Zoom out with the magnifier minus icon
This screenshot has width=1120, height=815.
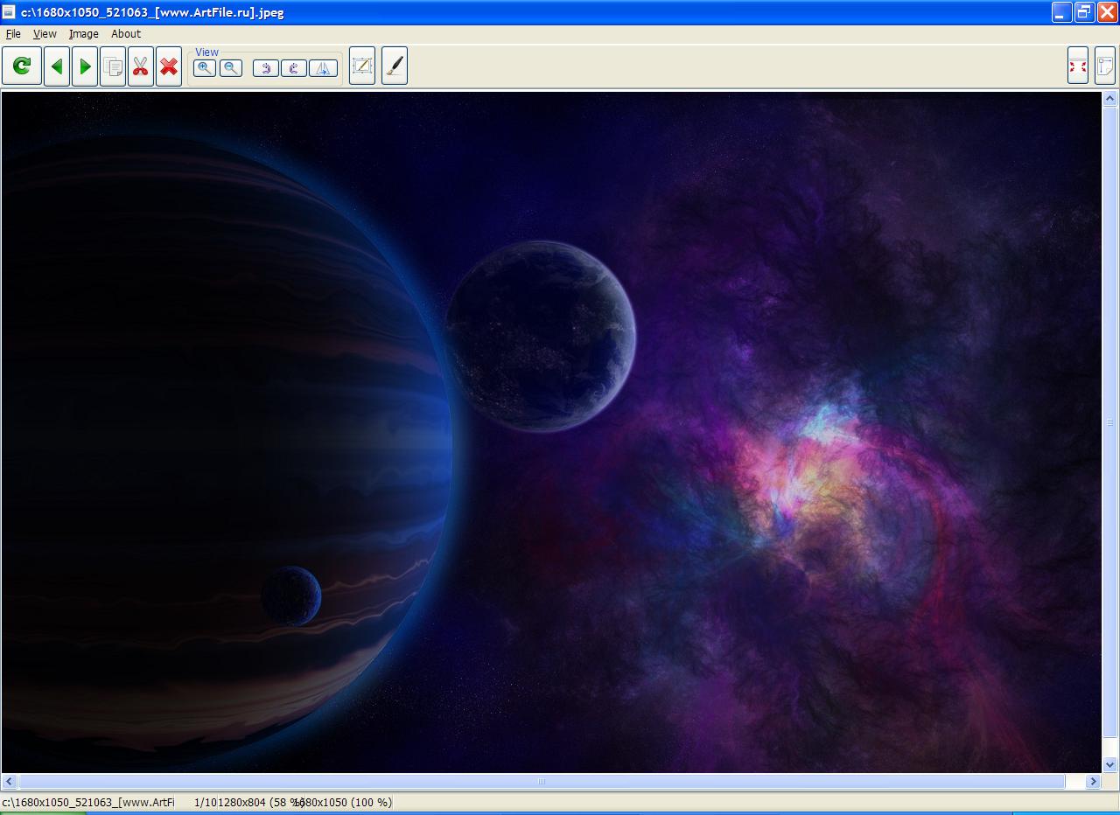click(x=231, y=68)
